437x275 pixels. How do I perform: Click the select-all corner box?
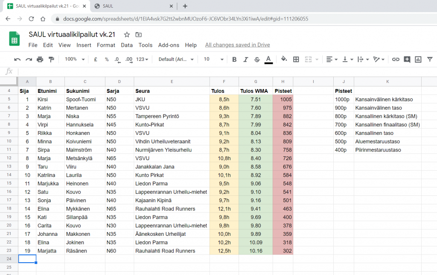[x=9, y=81]
